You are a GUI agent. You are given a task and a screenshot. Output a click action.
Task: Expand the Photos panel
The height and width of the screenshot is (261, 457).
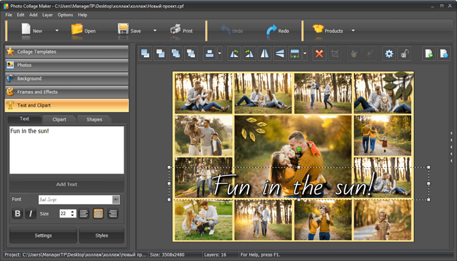coord(67,65)
